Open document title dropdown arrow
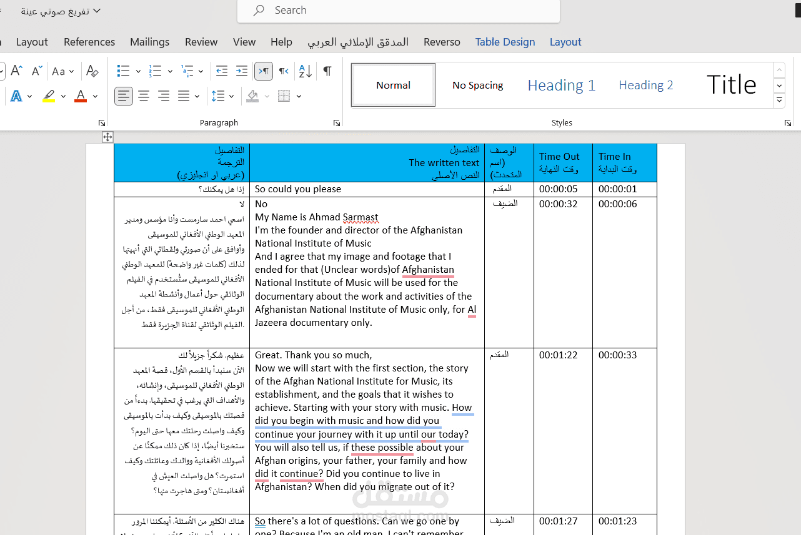This screenshot has height=535, width=801. pyautogui.click(x=97, y=11)
